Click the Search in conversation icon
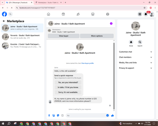 coord(140,42)
